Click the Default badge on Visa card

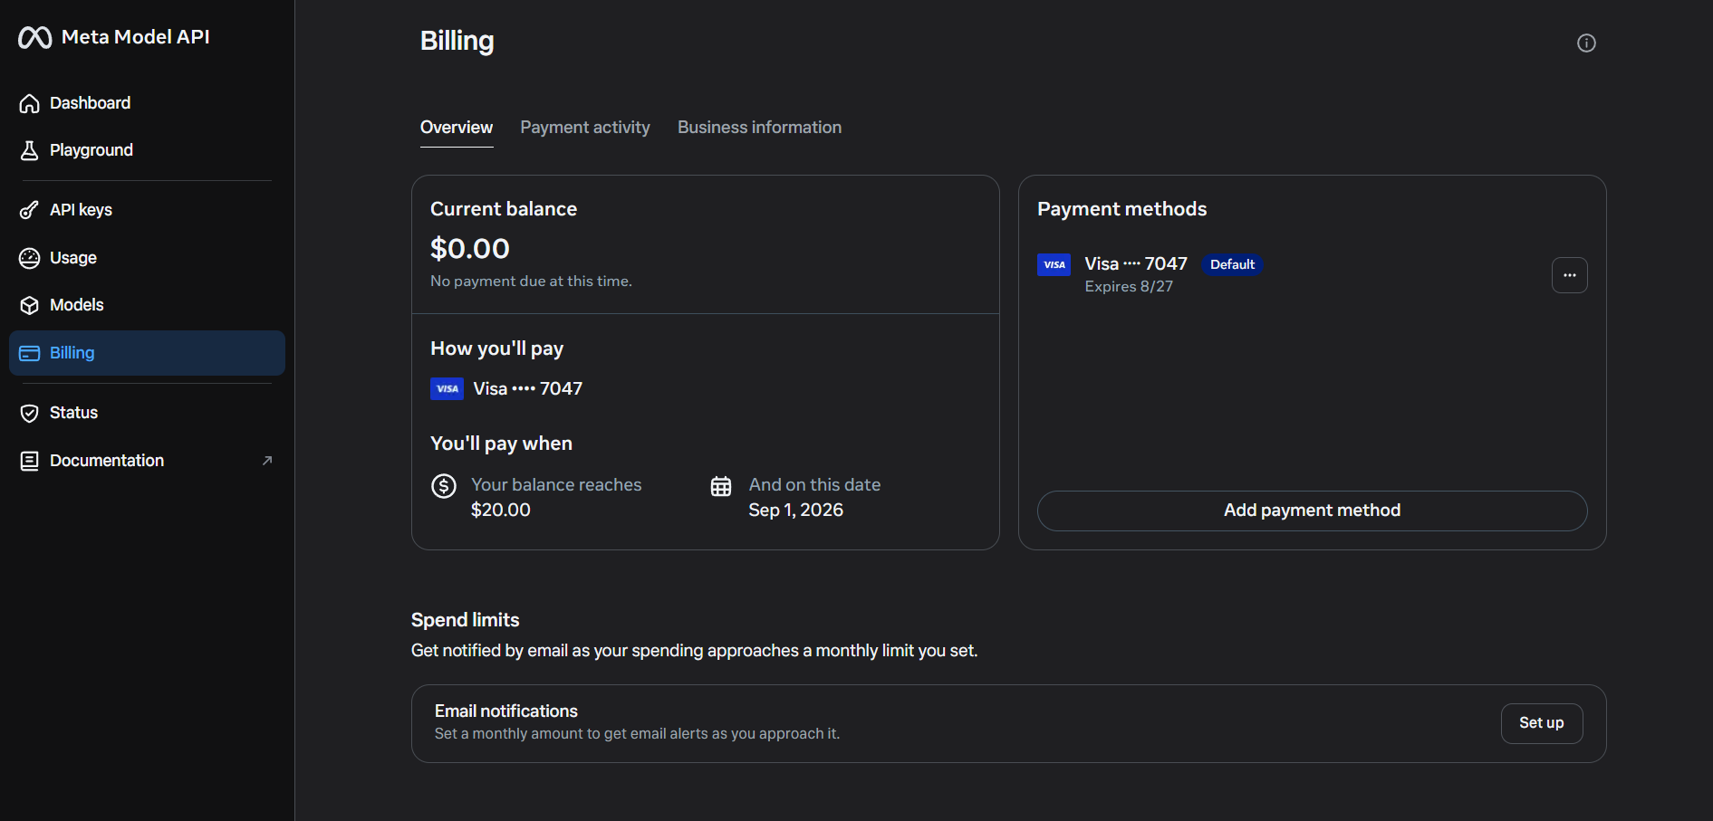click(1232, 264)
